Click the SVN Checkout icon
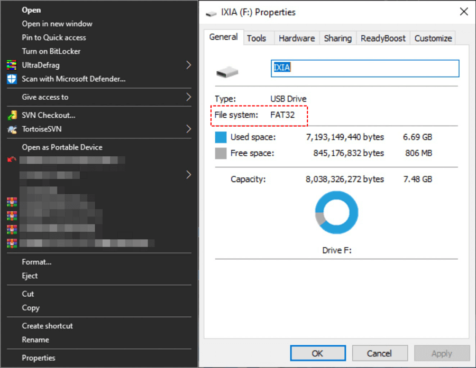Image resolution: width=476 pixels, height=368 pixels. [12, 115]
